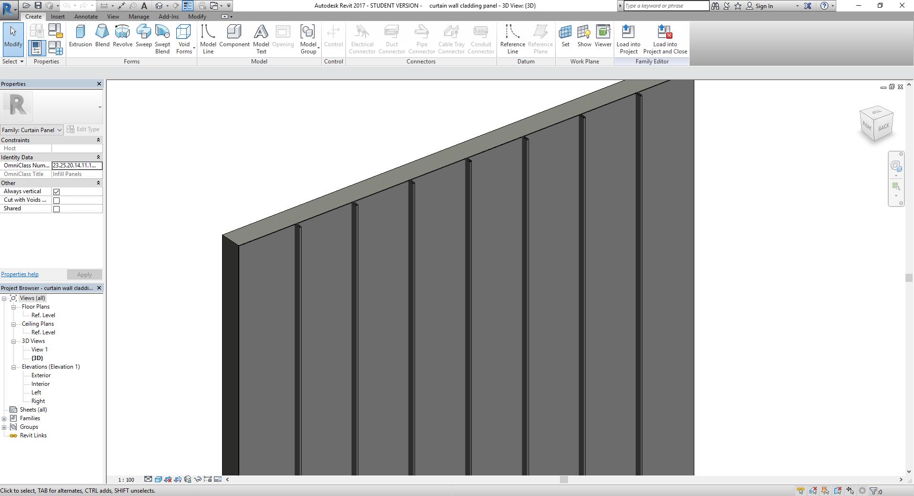
Task: Open the Family Types icon in Properties panel
Action: click(x=56, y=48)
